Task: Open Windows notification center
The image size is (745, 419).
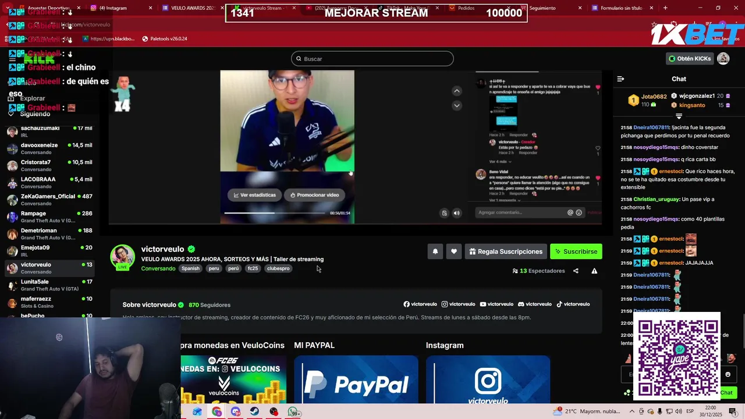Action: click(732, 411)
